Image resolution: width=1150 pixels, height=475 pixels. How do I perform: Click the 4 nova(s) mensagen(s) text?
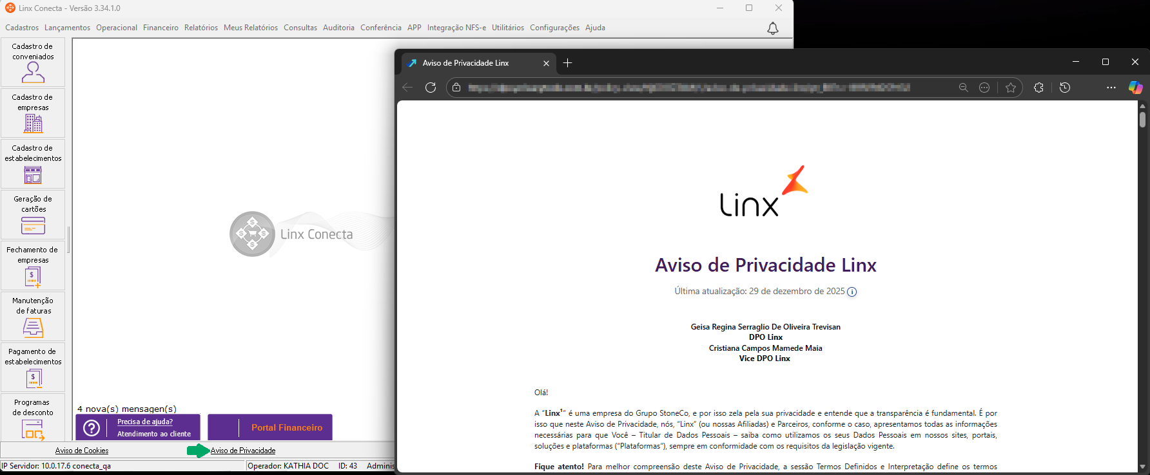click(127, 409)
